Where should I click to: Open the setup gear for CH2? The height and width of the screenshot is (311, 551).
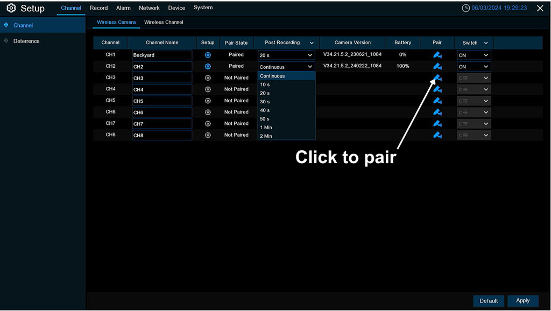[208, 67]
